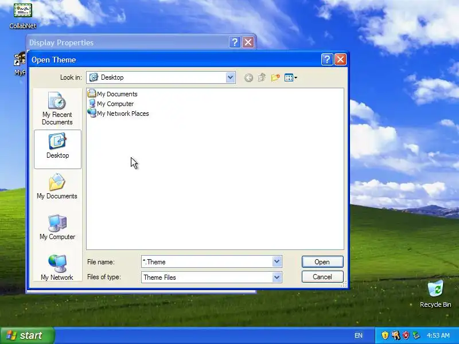Click help button in Display Properties window
The width and height of the screenshot is (459, 344).
235,42
